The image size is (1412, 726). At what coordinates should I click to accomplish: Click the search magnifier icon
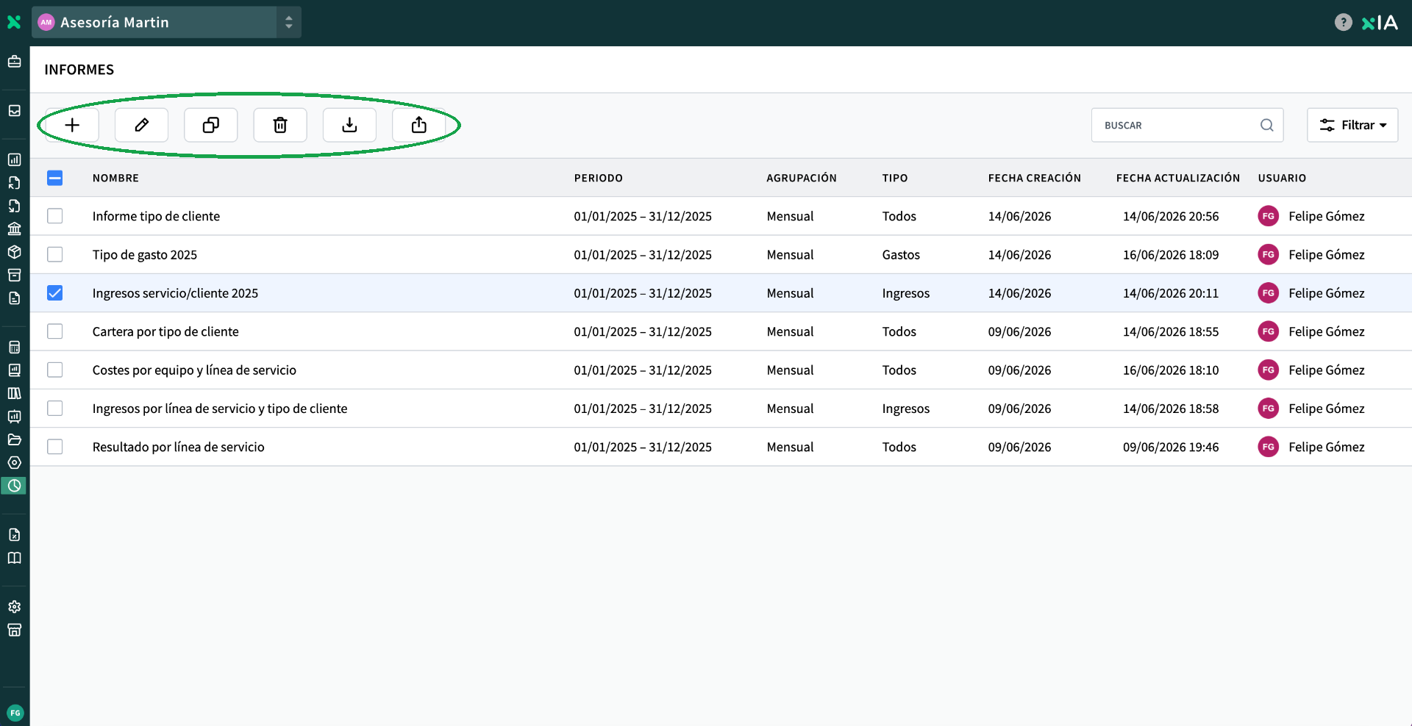coord(1266,125)
